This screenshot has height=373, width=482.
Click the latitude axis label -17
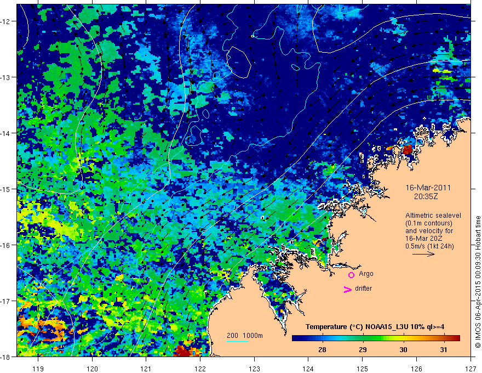tap(5, 301)
